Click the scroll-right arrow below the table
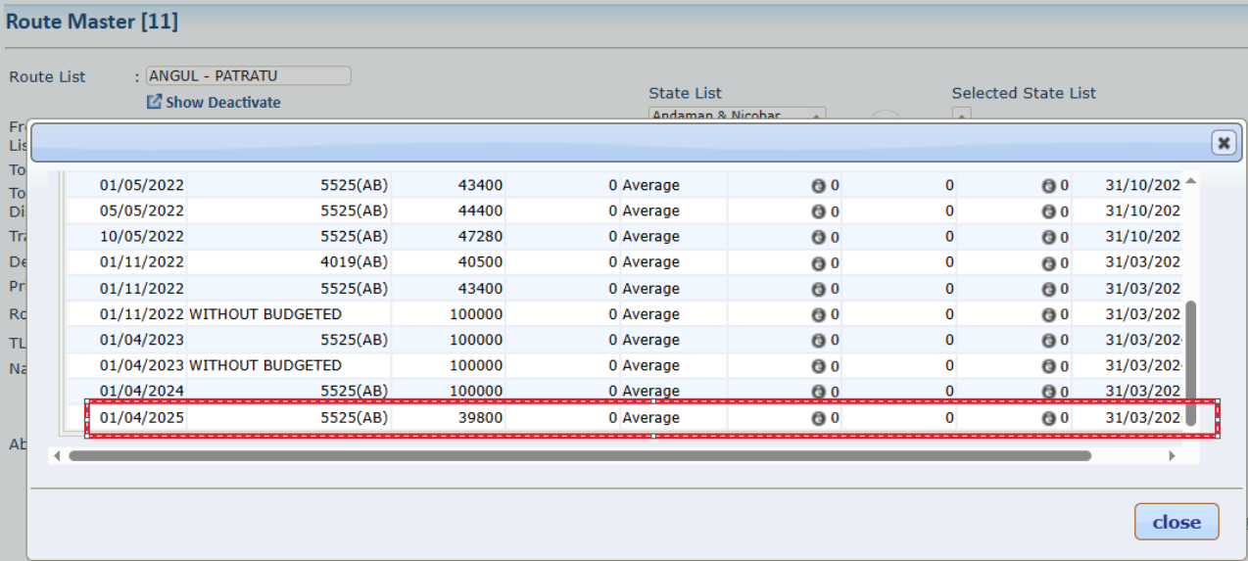This screenshot has height=561, width=1248. point(1172,455)
